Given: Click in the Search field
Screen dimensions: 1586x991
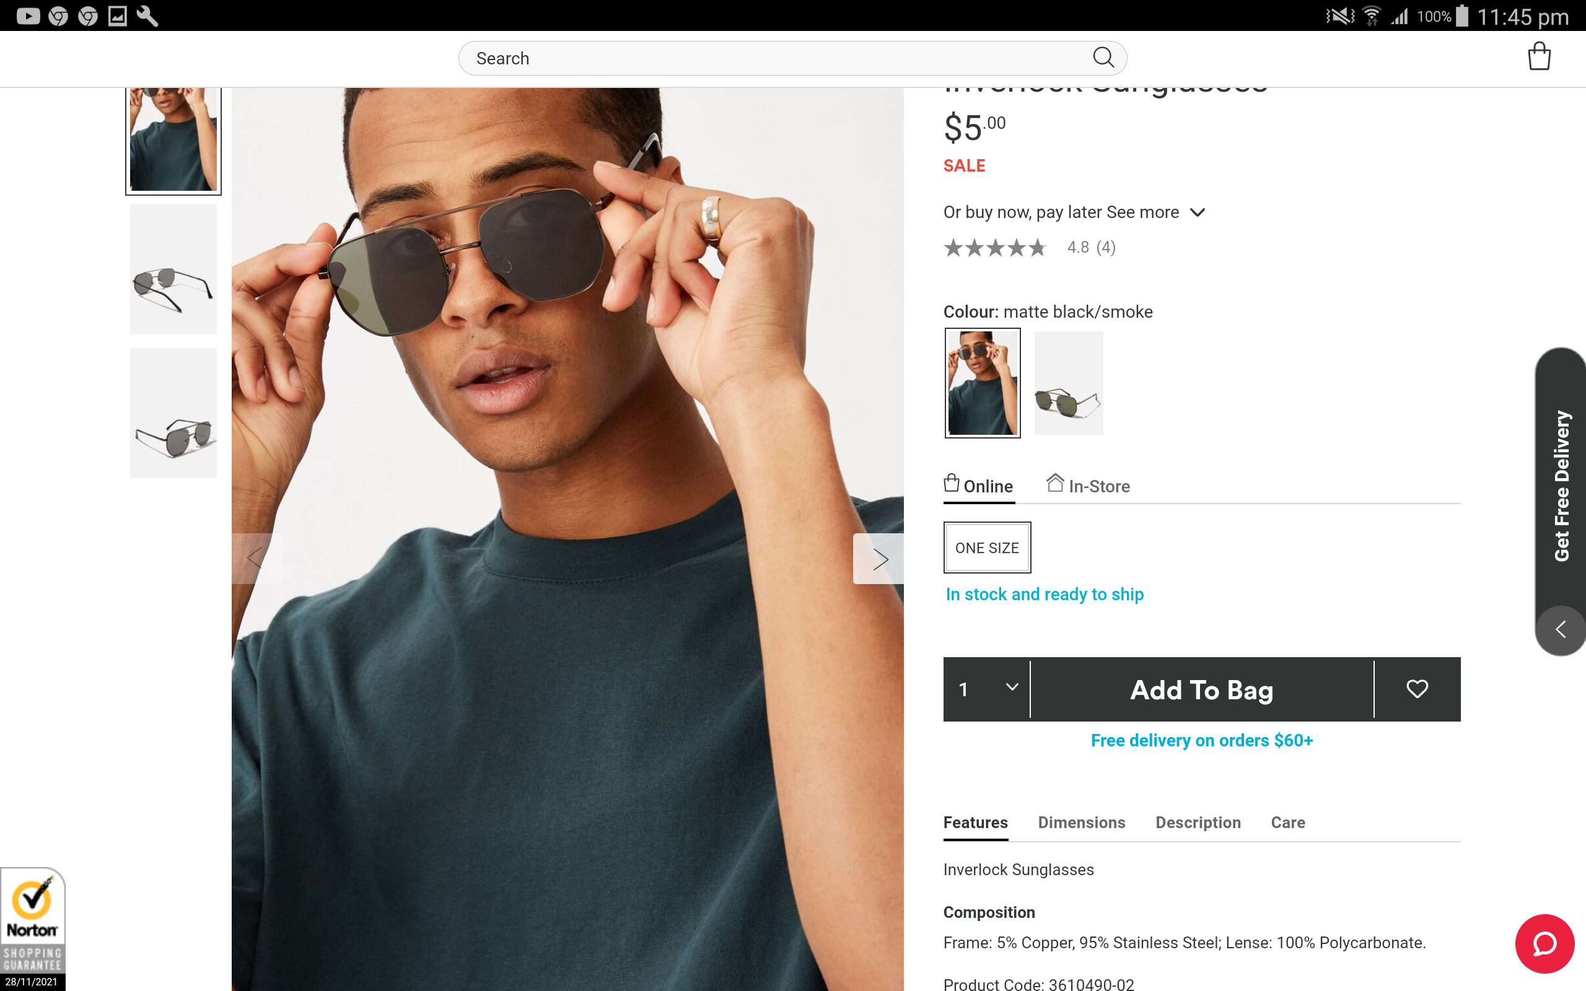Looking at the screenshot, I should (x=773, y=58).
